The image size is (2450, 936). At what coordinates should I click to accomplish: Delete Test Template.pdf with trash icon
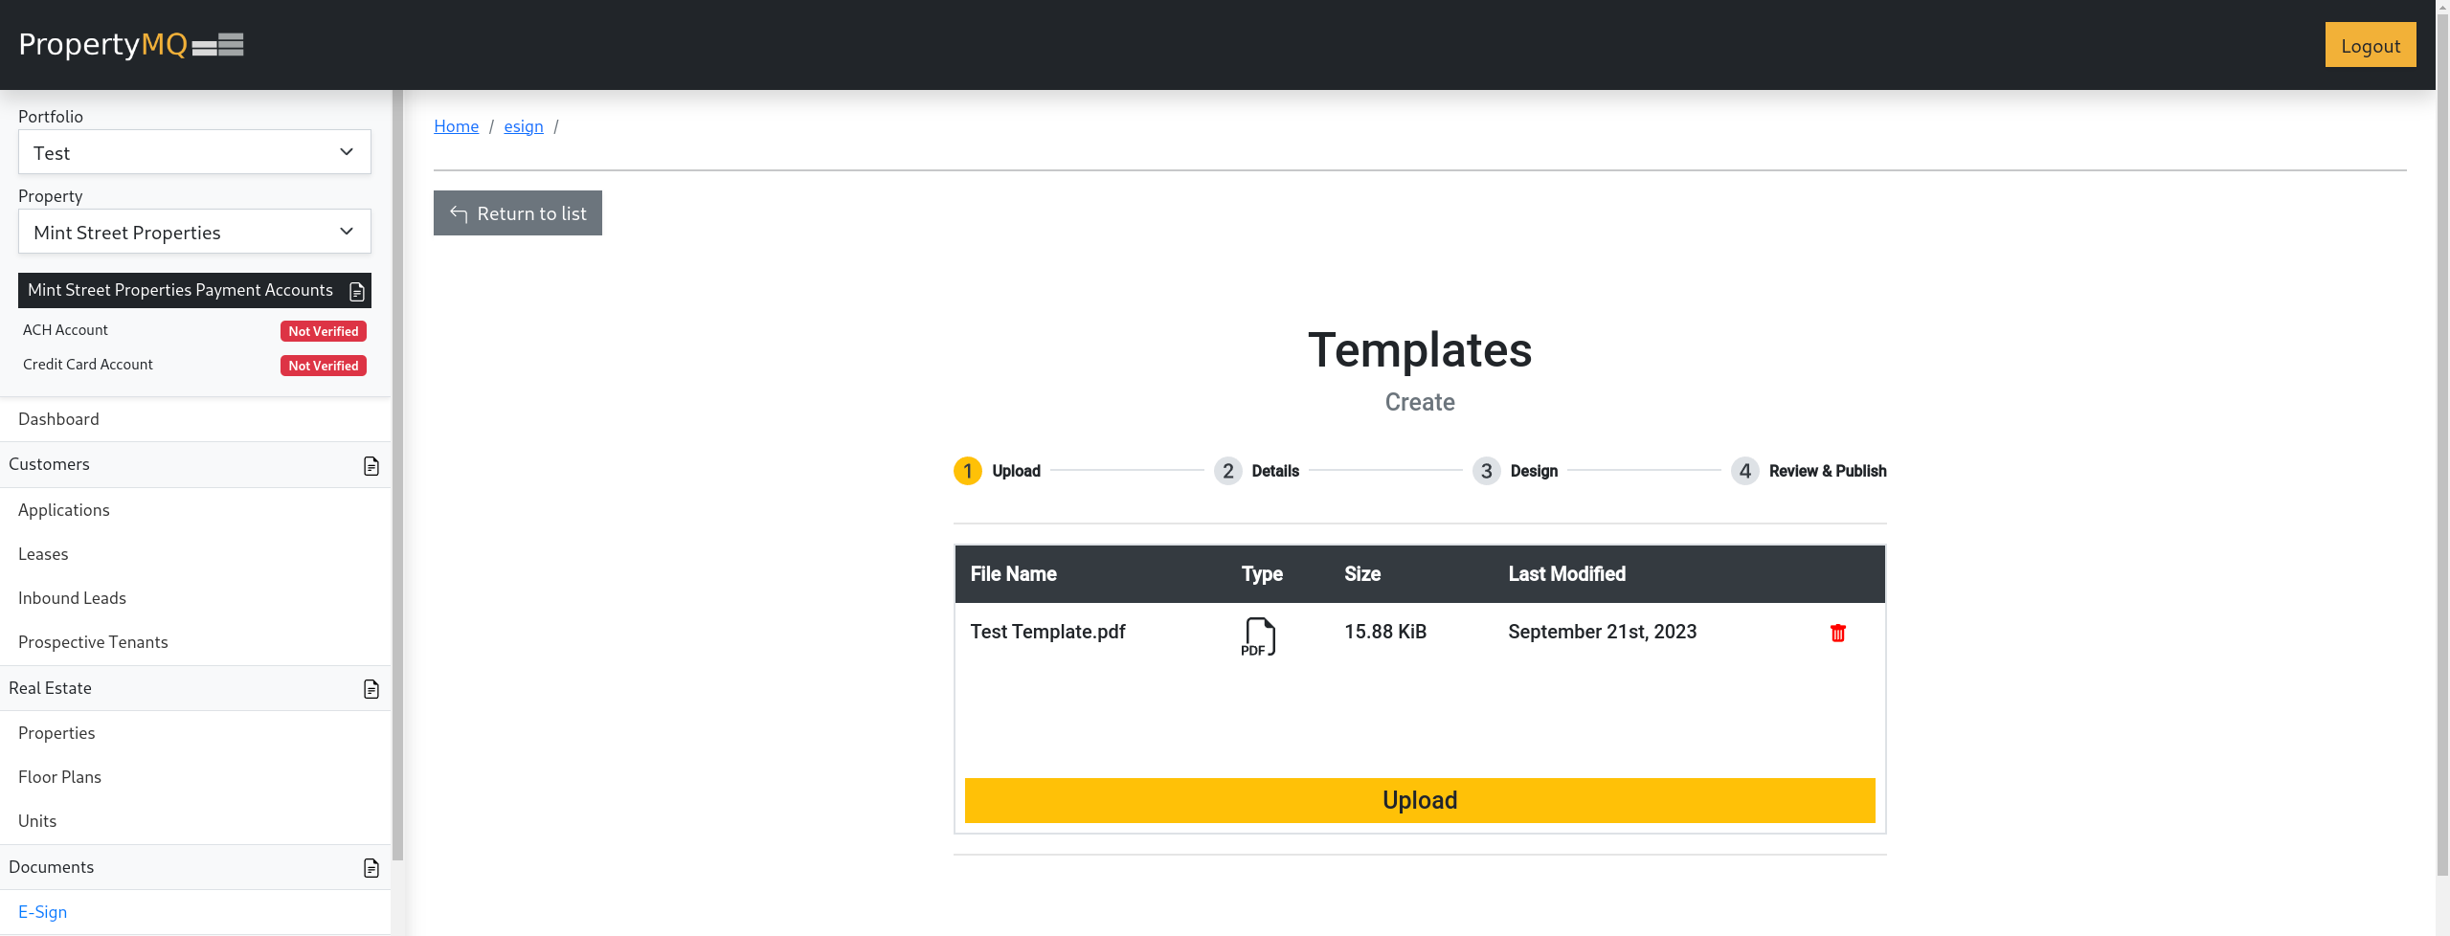click(1837, 633)
